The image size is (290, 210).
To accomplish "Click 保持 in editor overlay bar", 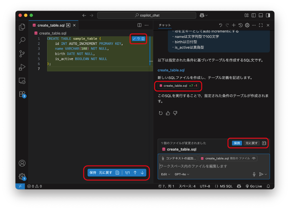I will (93, 173).
